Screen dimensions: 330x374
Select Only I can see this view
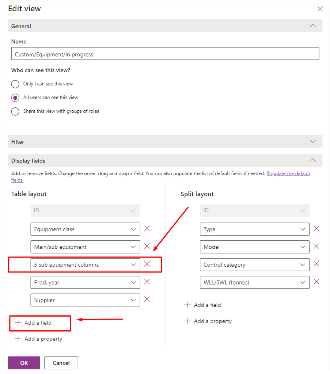[x=15, y=84]
